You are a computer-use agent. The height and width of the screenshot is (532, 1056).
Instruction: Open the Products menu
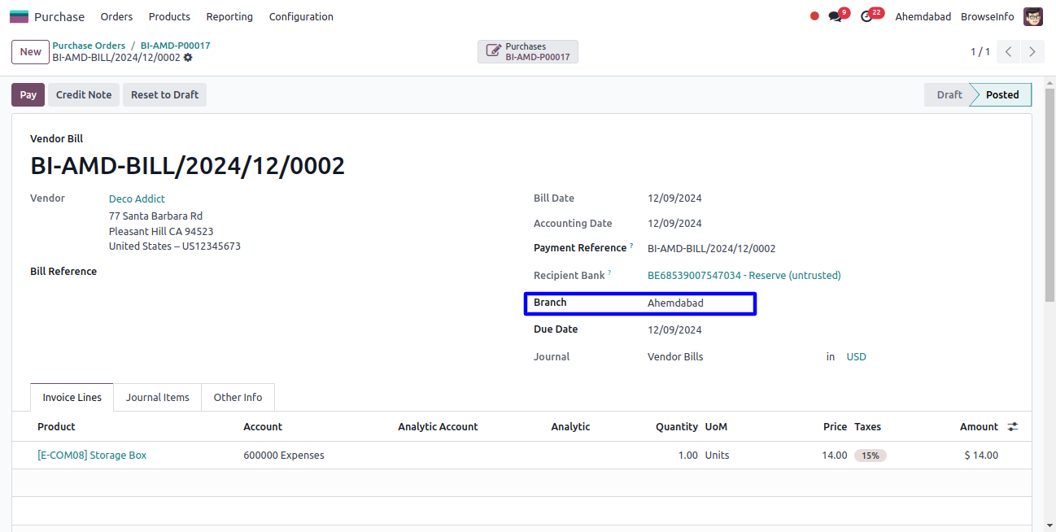point(169,16)
